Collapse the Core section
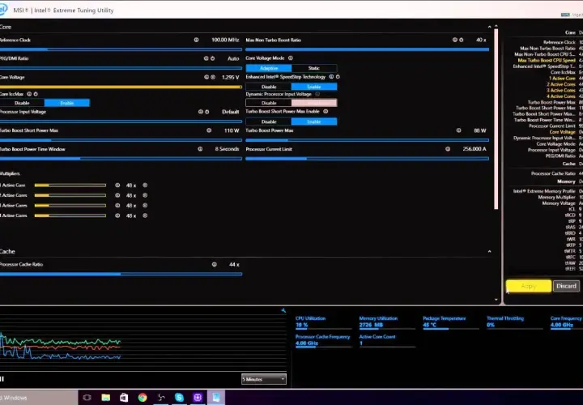This screenshot has width=583, height=405. (489, 27)
